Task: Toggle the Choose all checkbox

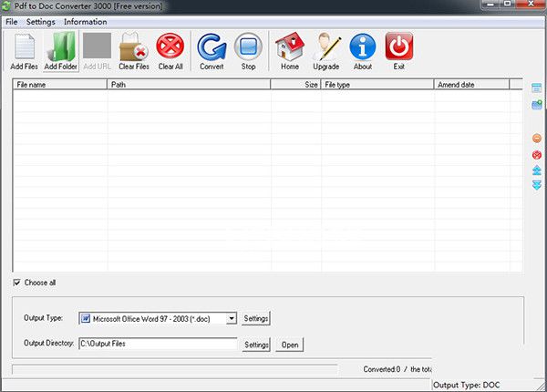Action: point(16,283)
